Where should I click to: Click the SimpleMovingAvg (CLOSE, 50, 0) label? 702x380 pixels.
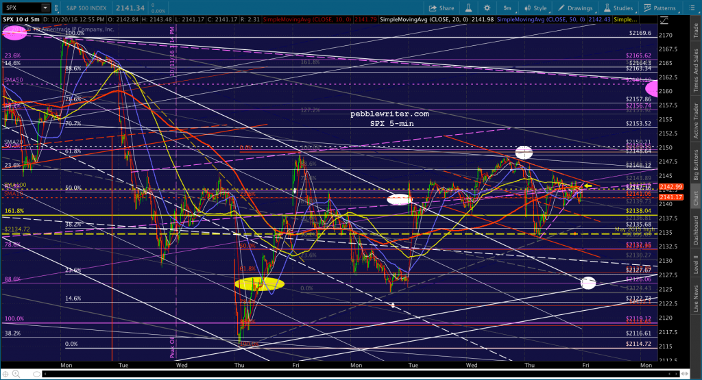click(541, 20)
